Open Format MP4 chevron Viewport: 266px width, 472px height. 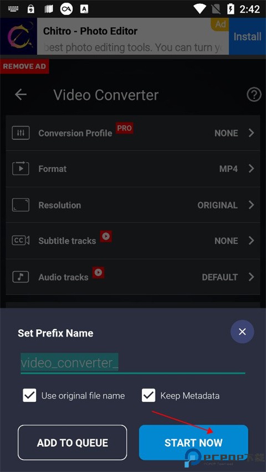[251, 169]
